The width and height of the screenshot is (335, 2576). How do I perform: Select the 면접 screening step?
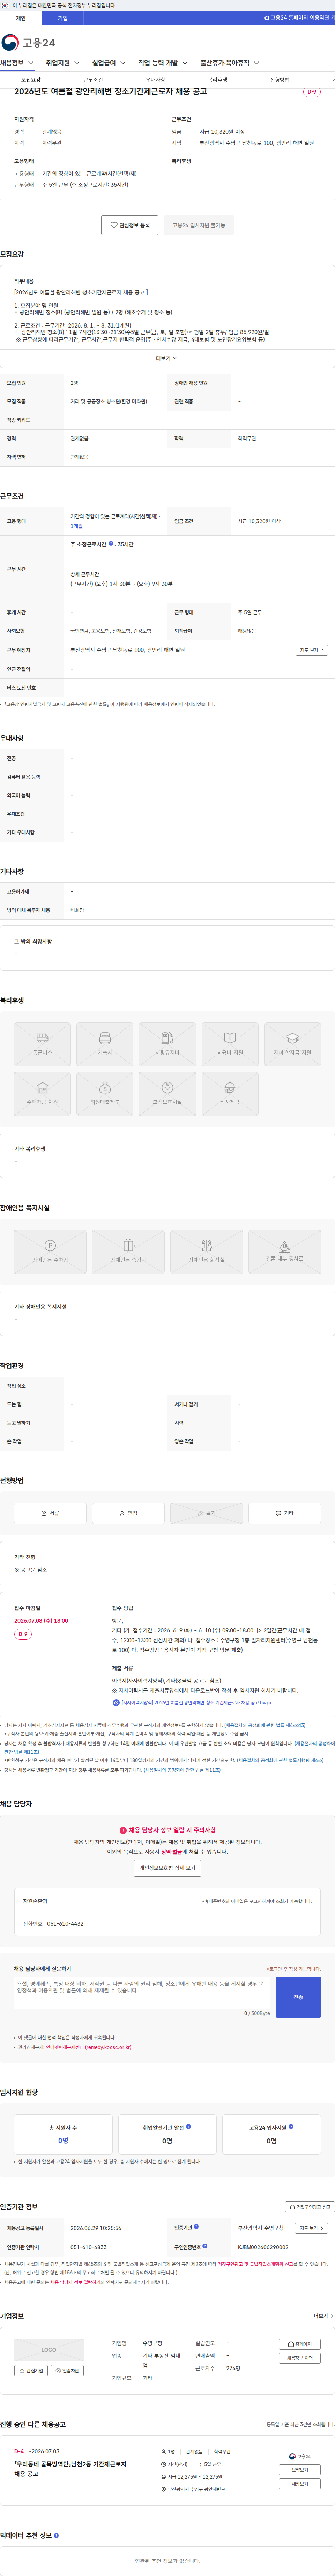[128, 1513]
